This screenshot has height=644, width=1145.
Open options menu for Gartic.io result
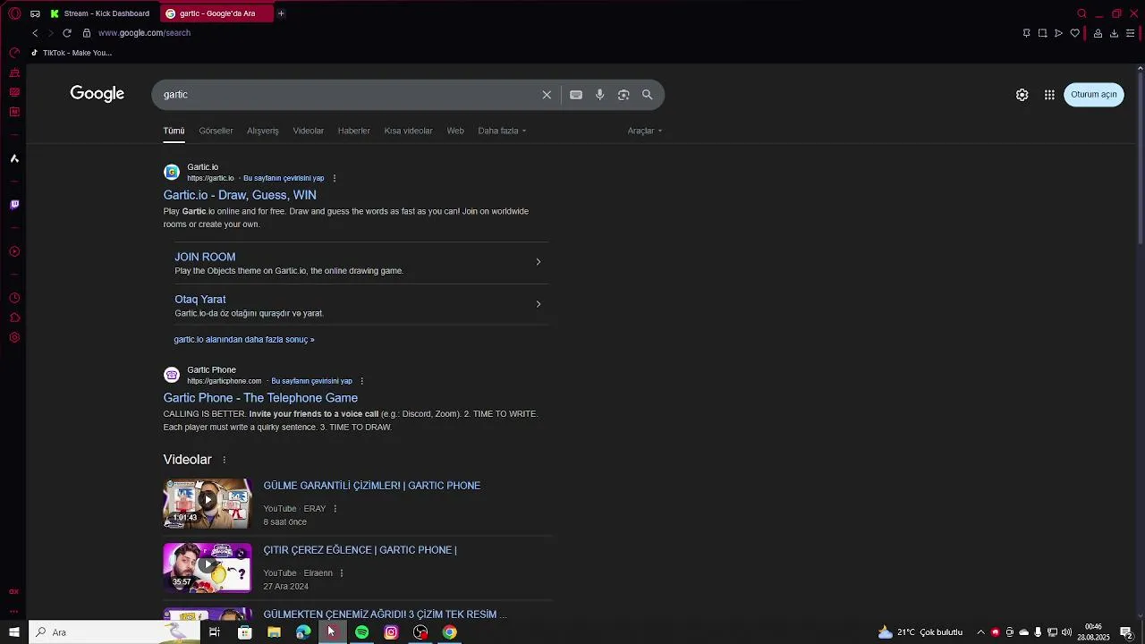[x=335, y=178]
